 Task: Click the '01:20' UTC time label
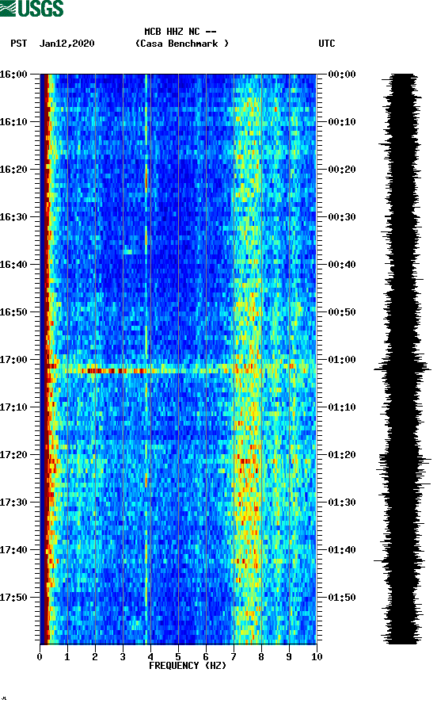tap(342, 454)
